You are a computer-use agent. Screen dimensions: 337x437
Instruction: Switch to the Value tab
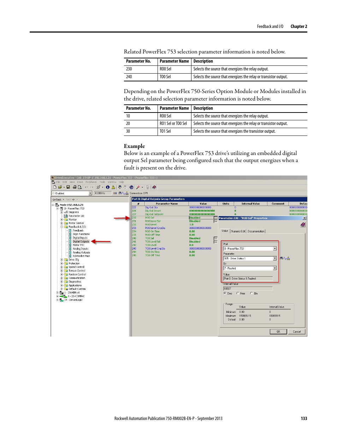click(x=225, y=231)
